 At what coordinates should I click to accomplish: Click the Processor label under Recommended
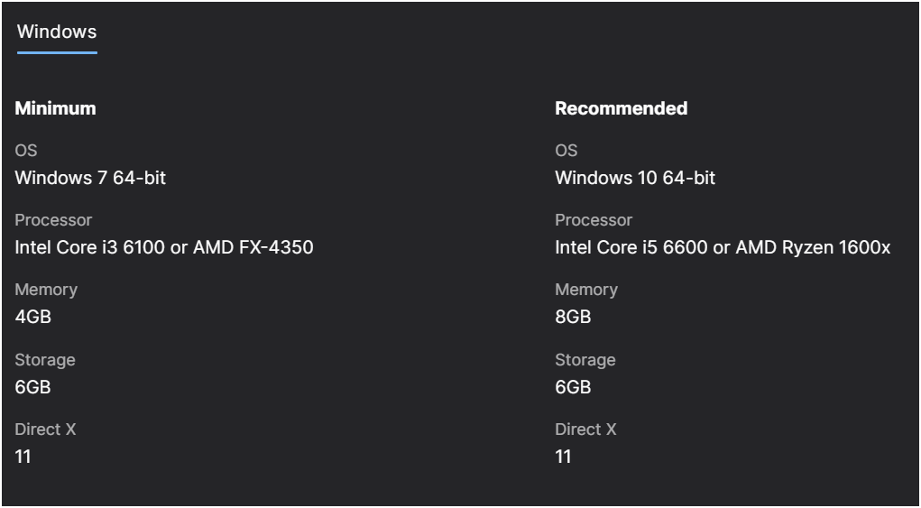[x=594, y=220]
